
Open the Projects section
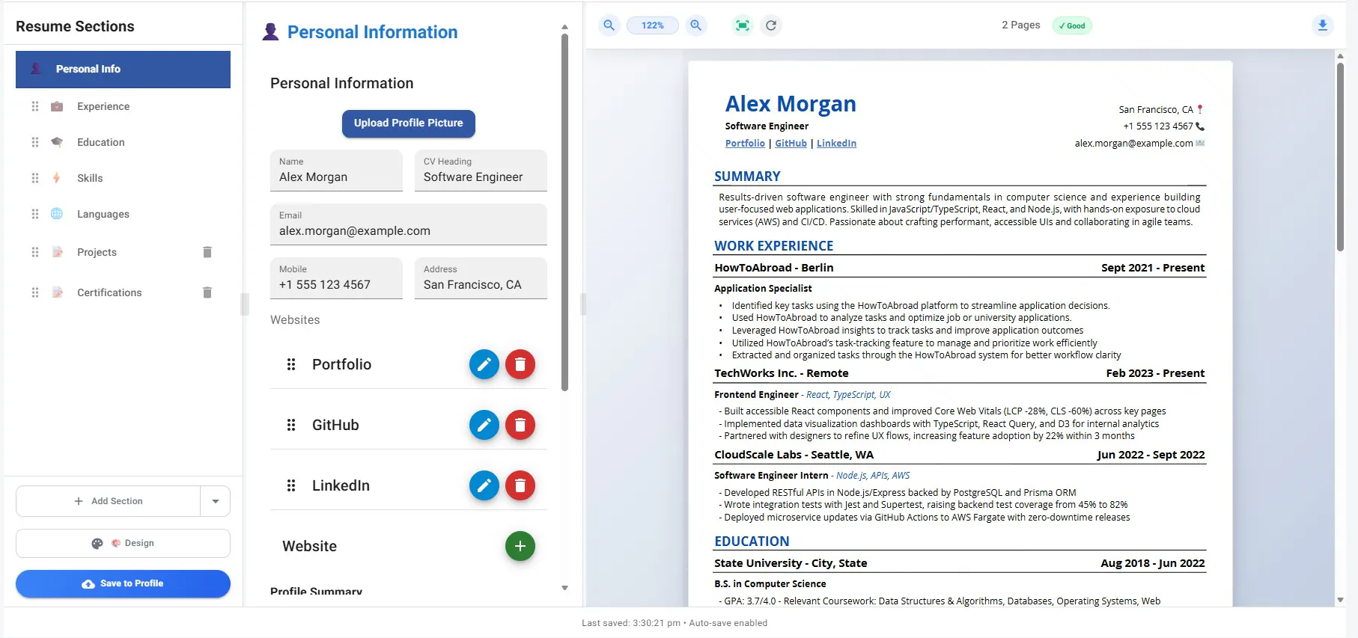(97, 252)
